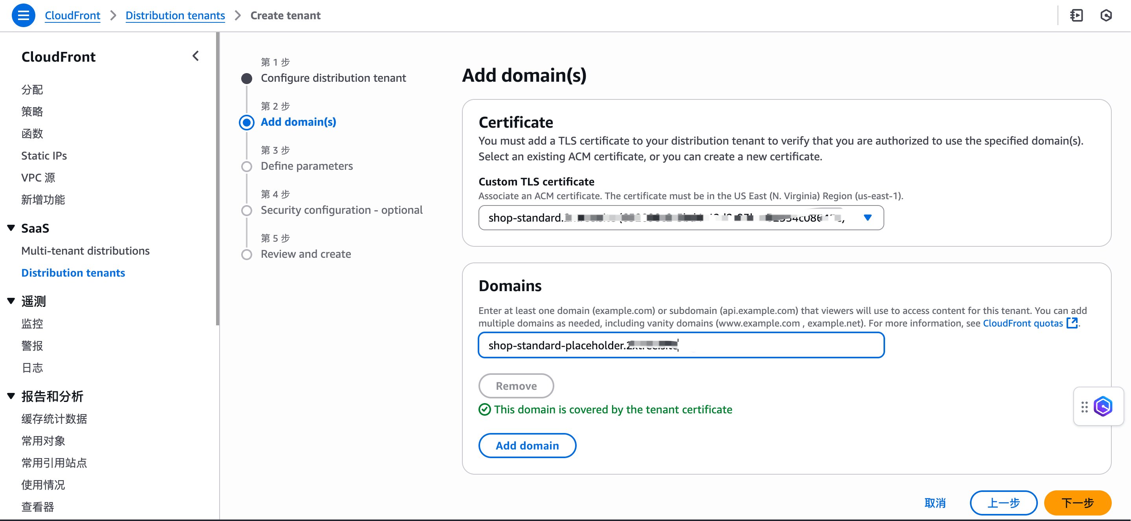Click the Add domain(s) step label
The height and width of the screenshot is (521, 1131).
[299, 122]
